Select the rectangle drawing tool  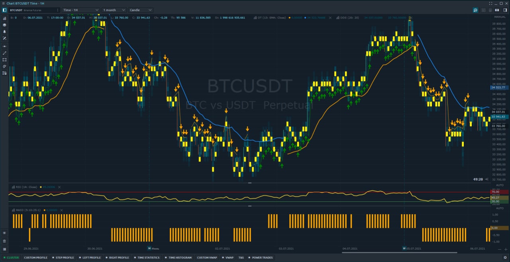click(4, 60)
